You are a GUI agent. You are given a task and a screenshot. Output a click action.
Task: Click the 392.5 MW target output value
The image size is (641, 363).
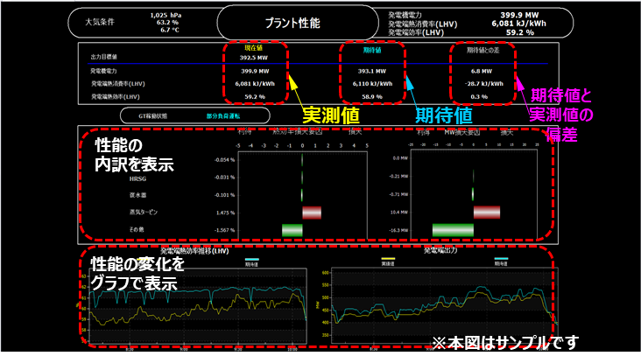(x=253, y=58)
